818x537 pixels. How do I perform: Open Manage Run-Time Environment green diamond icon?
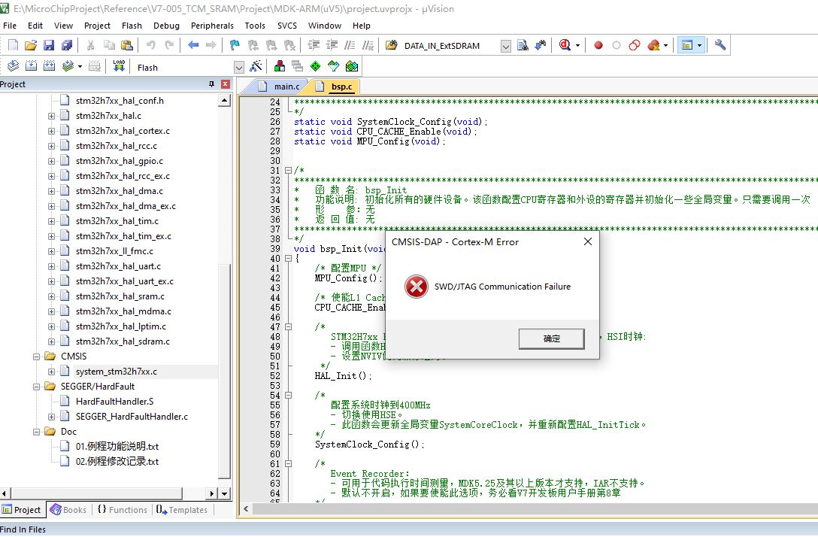(315, 66)
